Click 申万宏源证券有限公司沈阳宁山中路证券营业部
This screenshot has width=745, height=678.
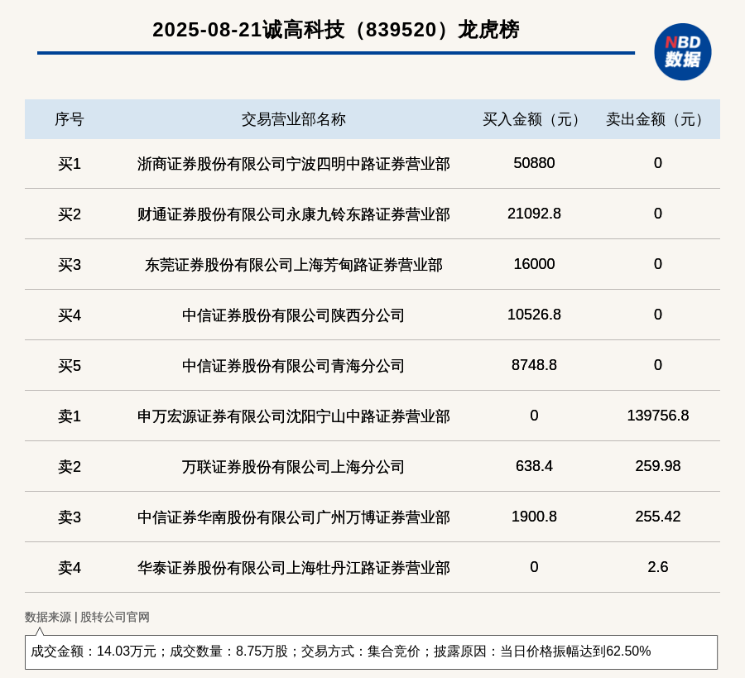(293, 416)
